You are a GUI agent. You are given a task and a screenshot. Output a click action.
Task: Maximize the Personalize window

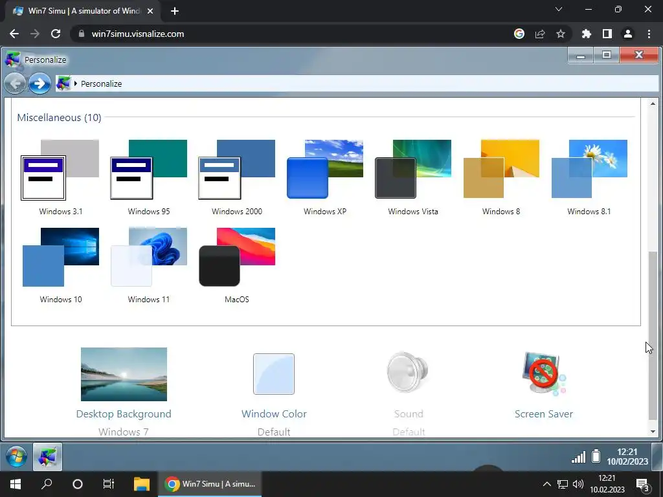click(606, 55)
